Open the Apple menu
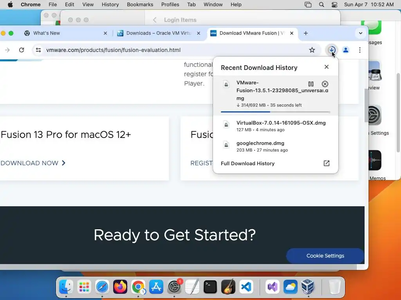 pos(10,5)
